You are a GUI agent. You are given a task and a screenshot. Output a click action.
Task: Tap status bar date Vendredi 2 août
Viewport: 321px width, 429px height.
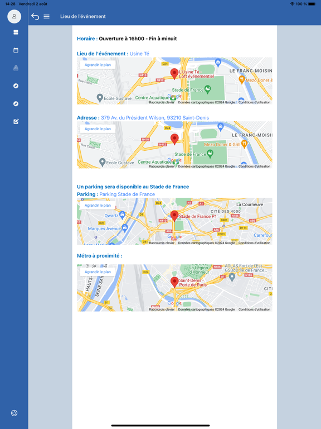click(x=33, y=4)
